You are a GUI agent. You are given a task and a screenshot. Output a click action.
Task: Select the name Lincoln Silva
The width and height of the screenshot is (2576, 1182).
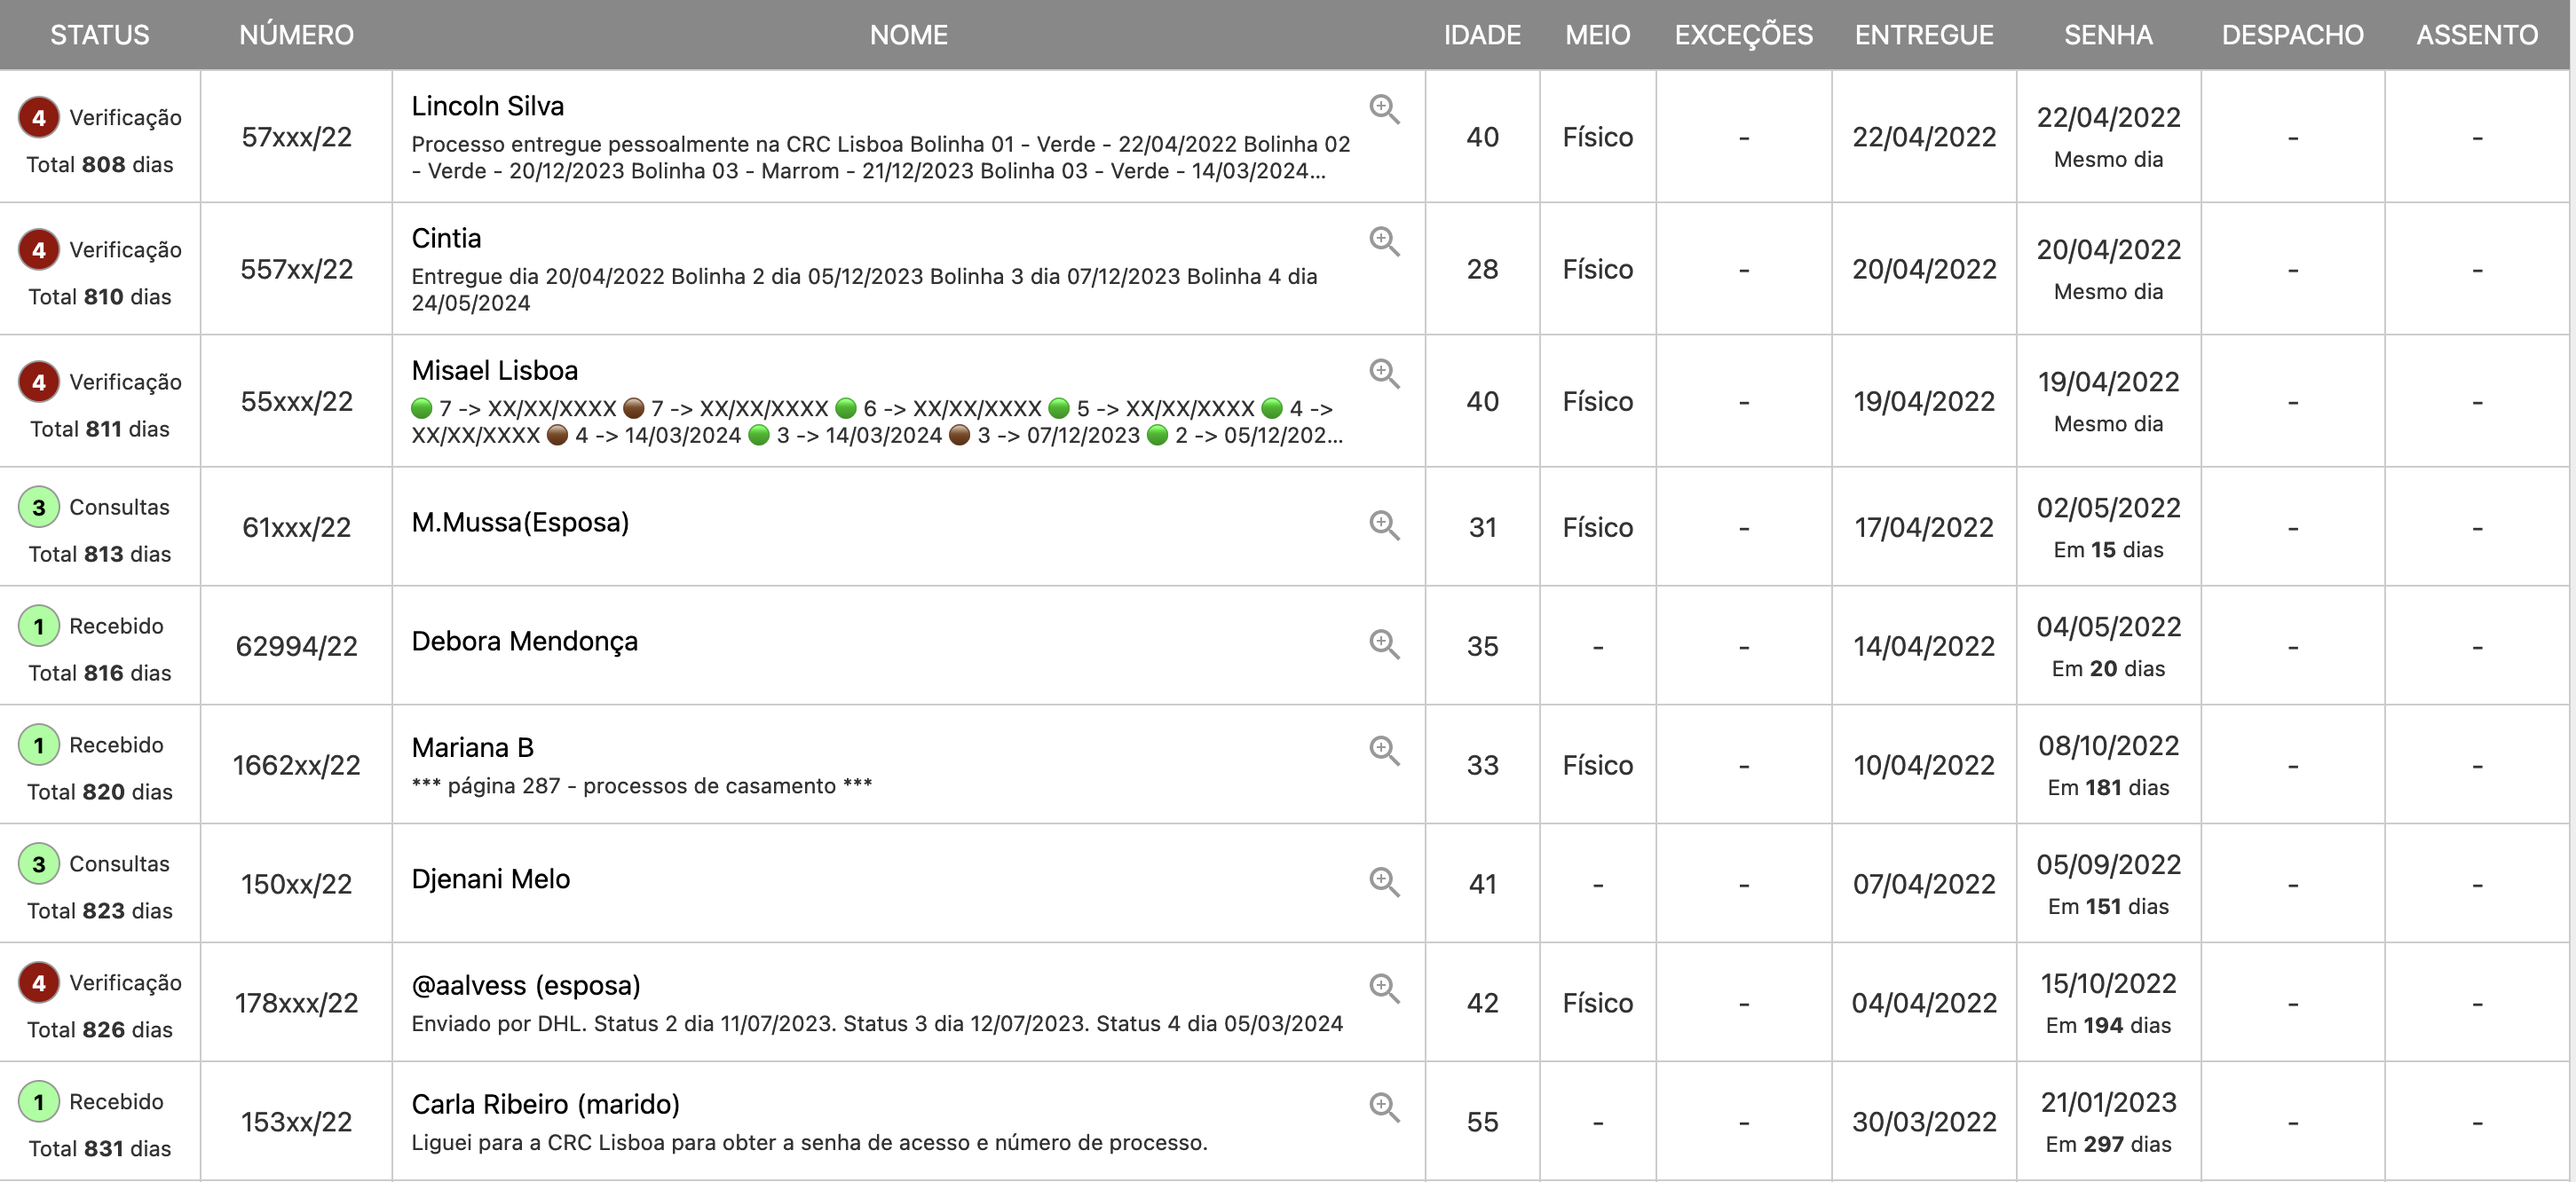click(x=487, y=106)
